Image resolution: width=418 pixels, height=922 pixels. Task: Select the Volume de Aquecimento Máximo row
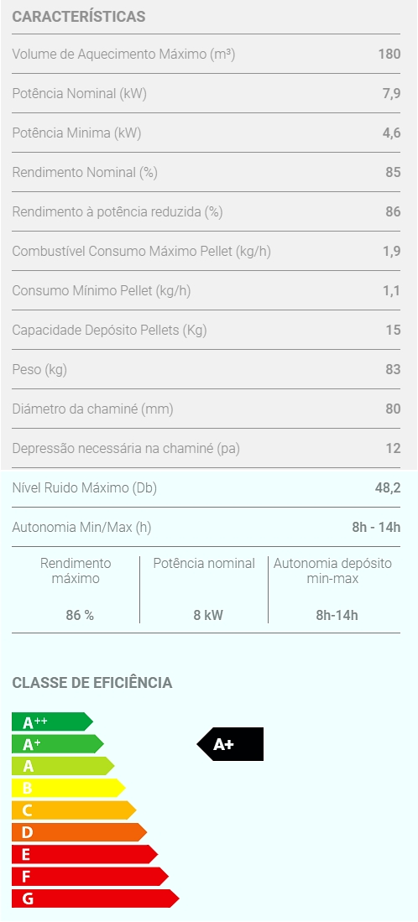206,54
